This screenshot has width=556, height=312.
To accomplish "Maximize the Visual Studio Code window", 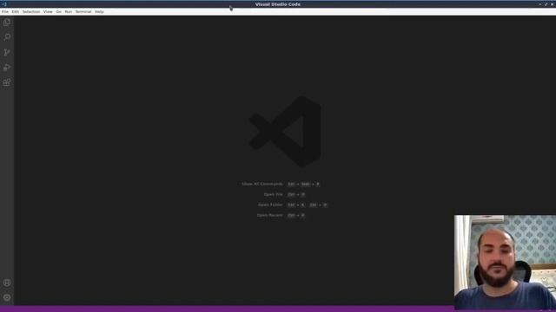I will 546,4.
